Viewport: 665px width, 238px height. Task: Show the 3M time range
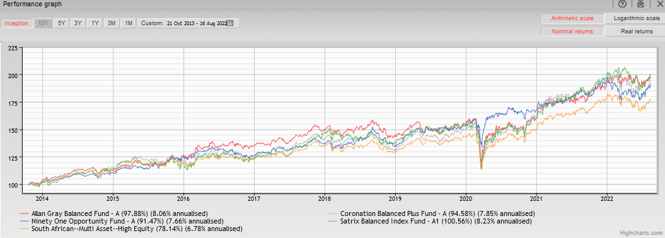[112, 23]
